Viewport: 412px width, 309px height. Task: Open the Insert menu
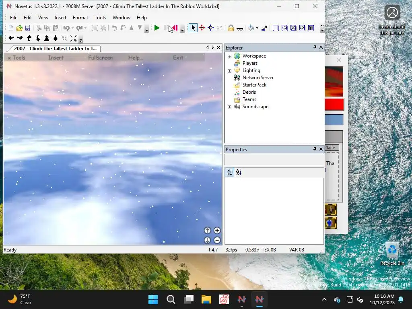[60, 18]
